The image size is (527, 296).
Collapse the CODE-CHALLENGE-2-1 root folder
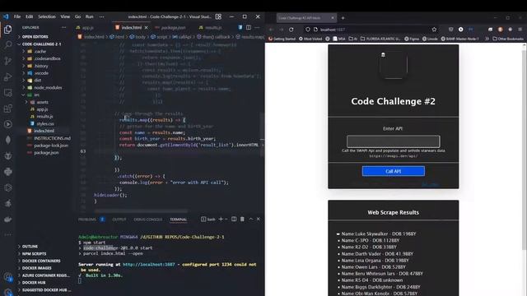[x=41, y=44]
